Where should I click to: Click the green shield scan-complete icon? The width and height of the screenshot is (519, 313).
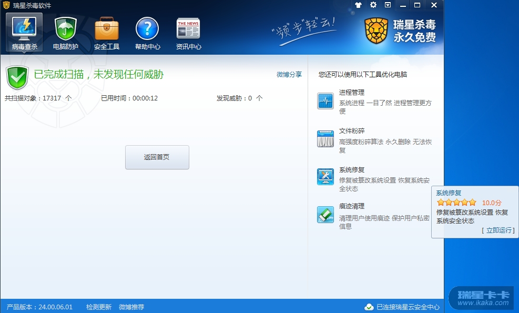pos(17,77)
